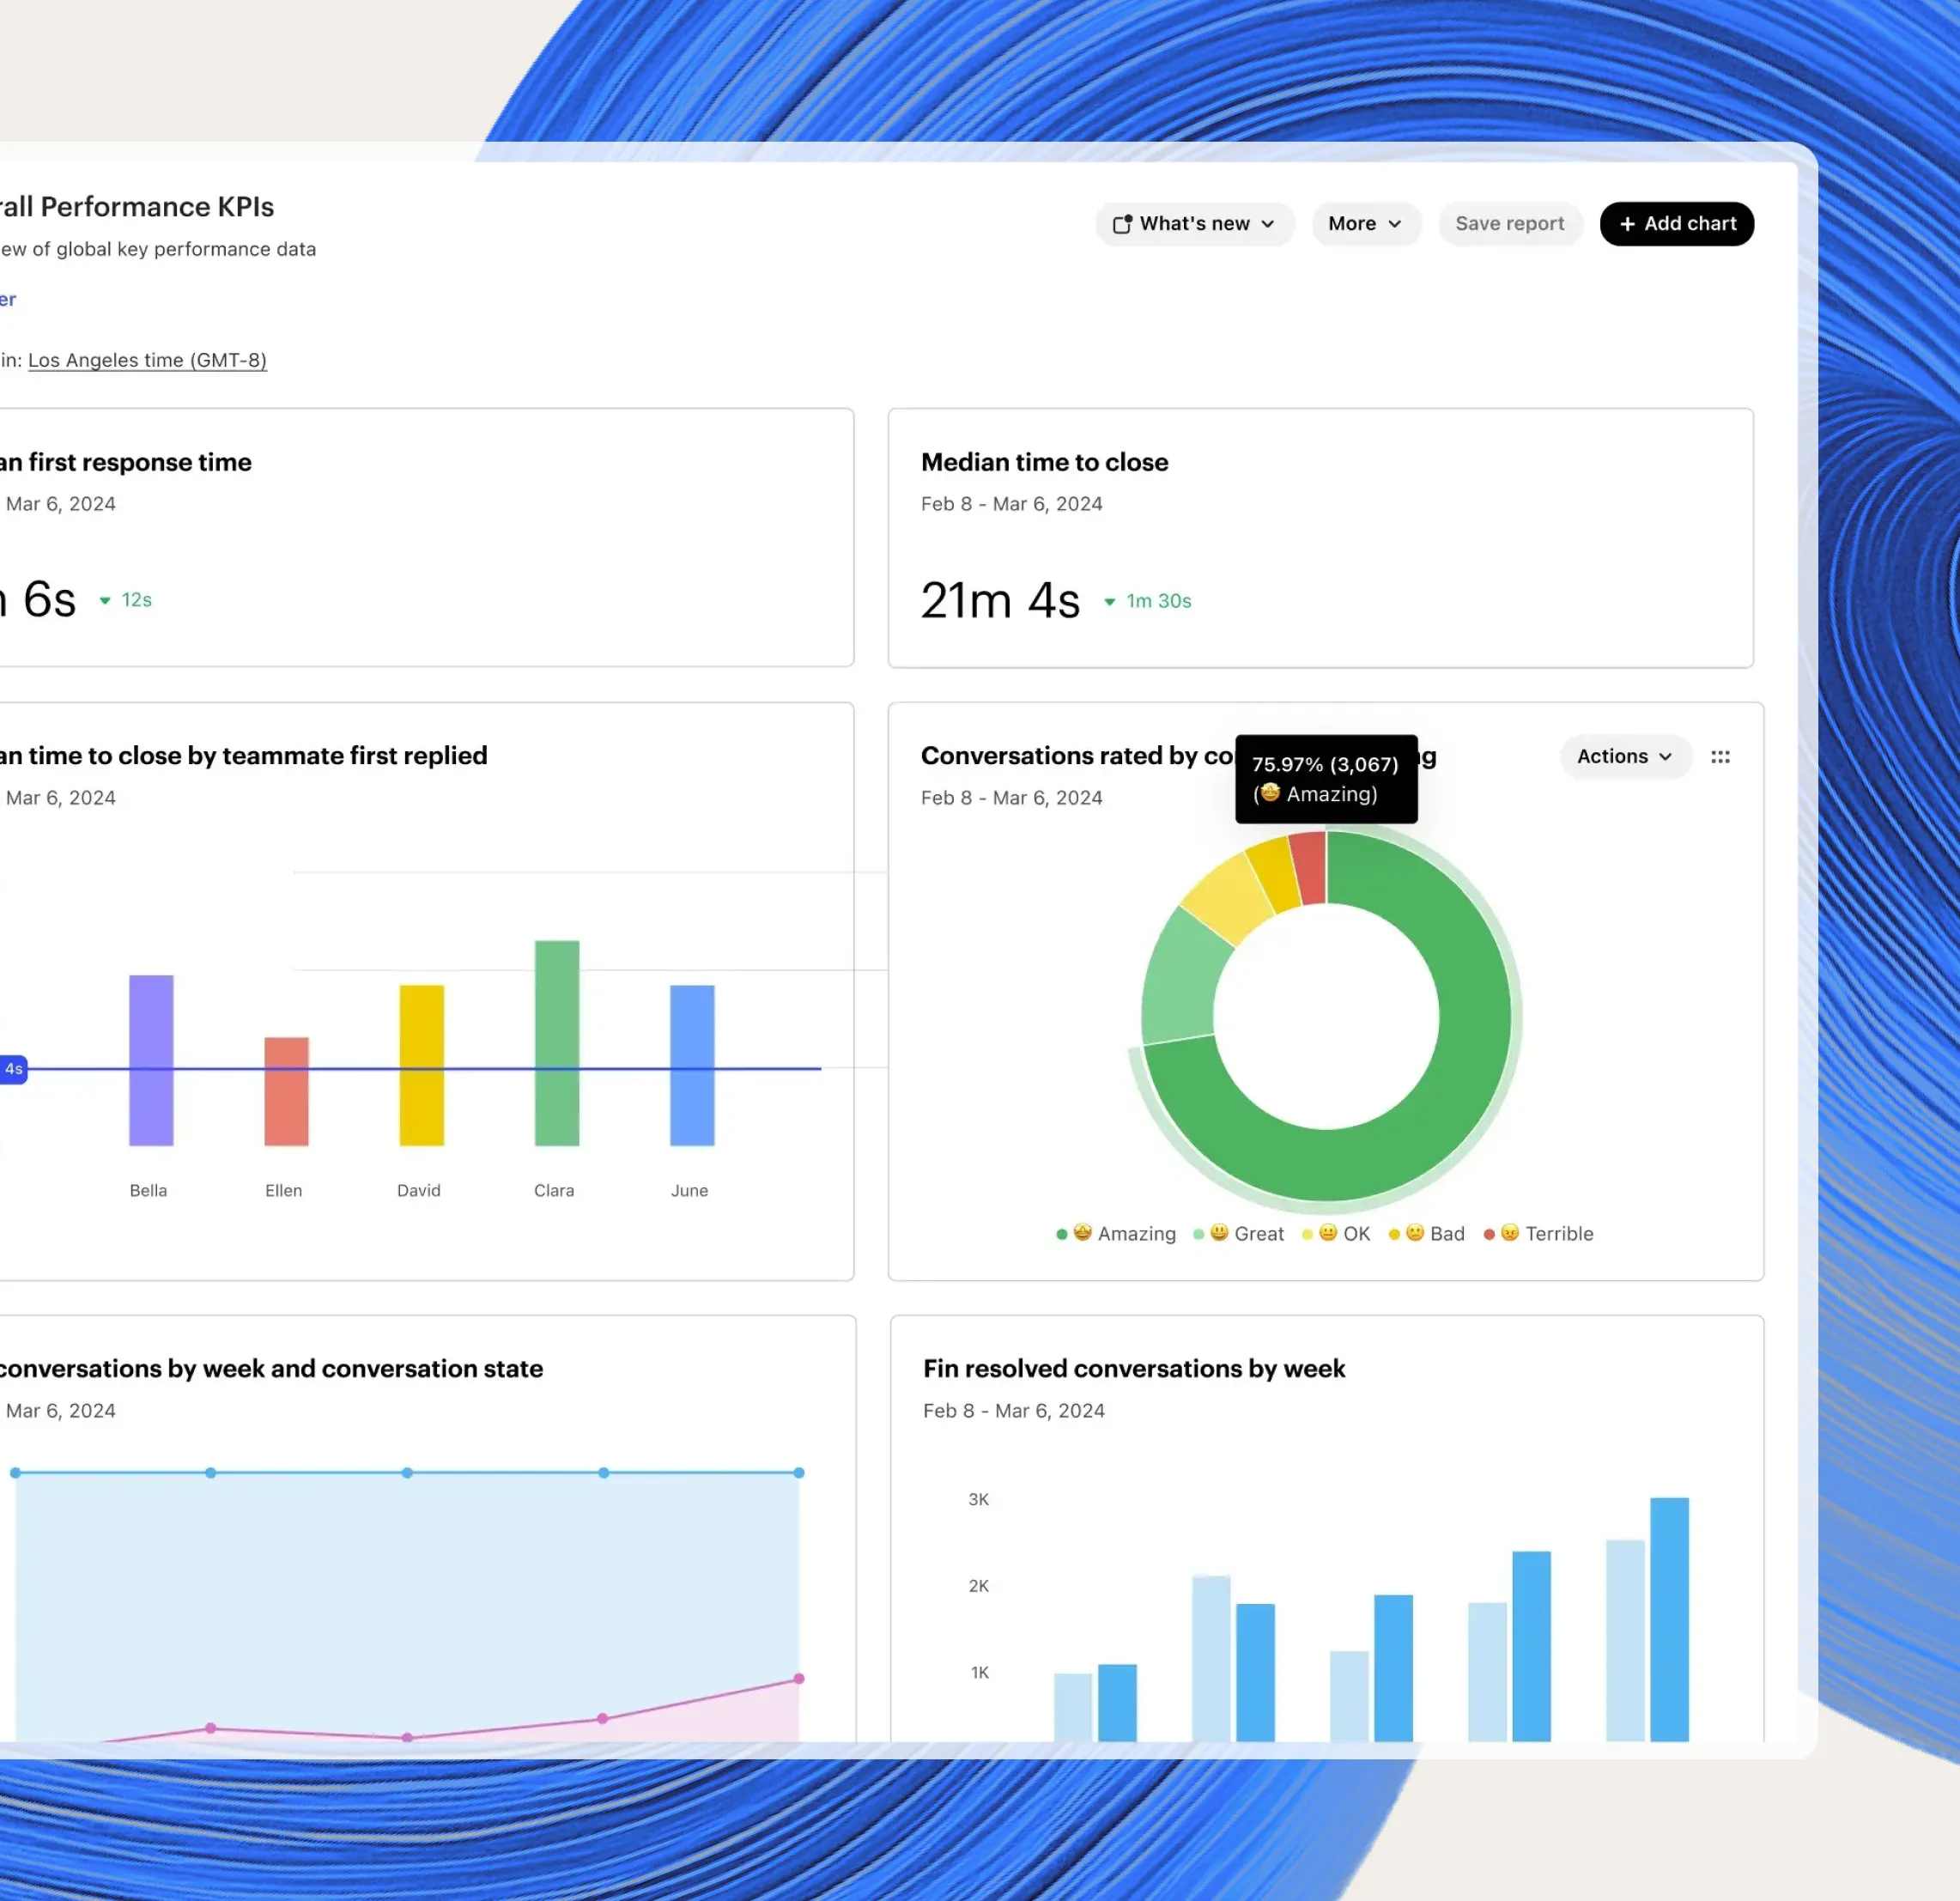Click the drag handle dots icon on ratings chart
Image resolution: width=1960 pixels, height=1901 pixels.
point(1720,757)
